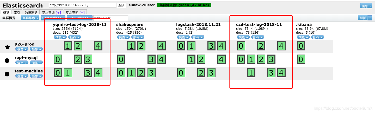The width and height of the screenshot is (375, 113).
Task: Select shard 1 of yqmiro-test-log on 926-prod
Action: tap(68, 46)
